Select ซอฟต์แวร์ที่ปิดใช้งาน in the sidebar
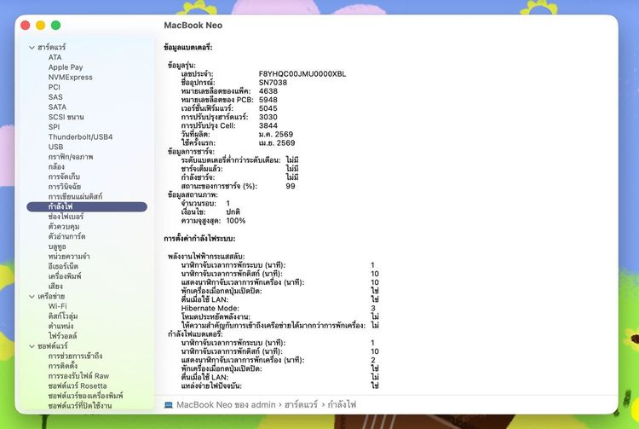This screenshot has width=639, height=429. coord(80,406)
